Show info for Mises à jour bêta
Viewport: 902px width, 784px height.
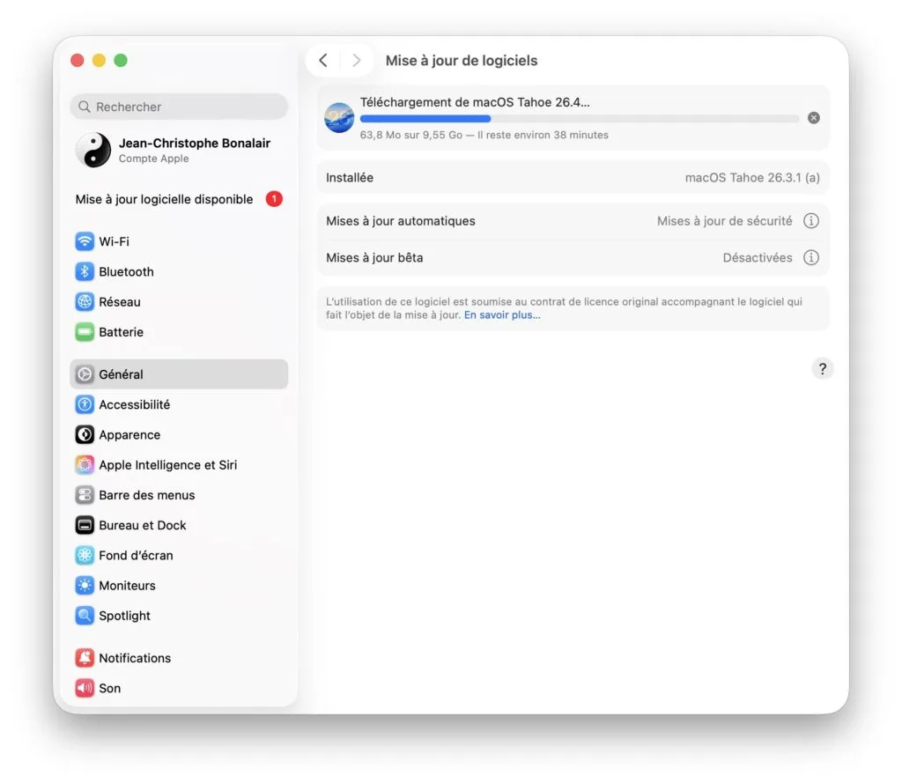pyautogui.click(x=811, y=258)
